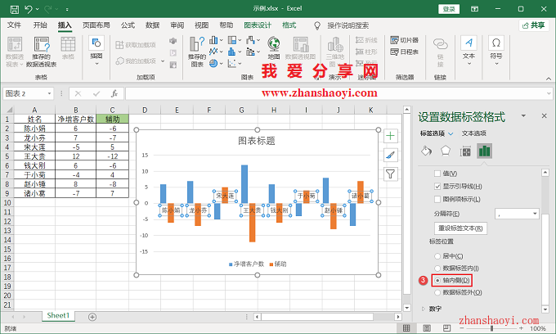The height and width of the screenshot is (334, 556).
Task: Click the Sign in (登录) button
Action: pyautogui.click(x=449, y=9)
